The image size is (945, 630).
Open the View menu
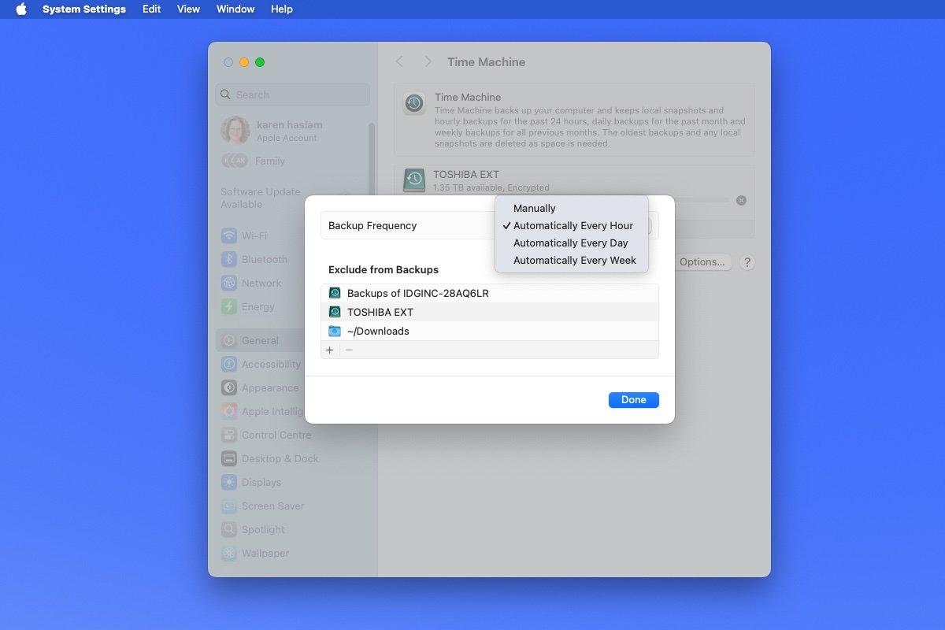click(x=188, y=9)
